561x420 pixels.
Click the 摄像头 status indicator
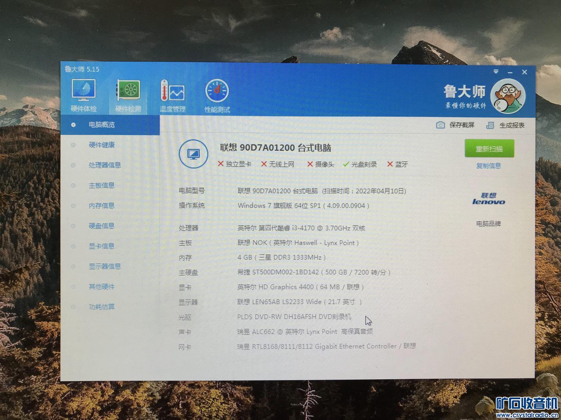[x=321, y=164]
